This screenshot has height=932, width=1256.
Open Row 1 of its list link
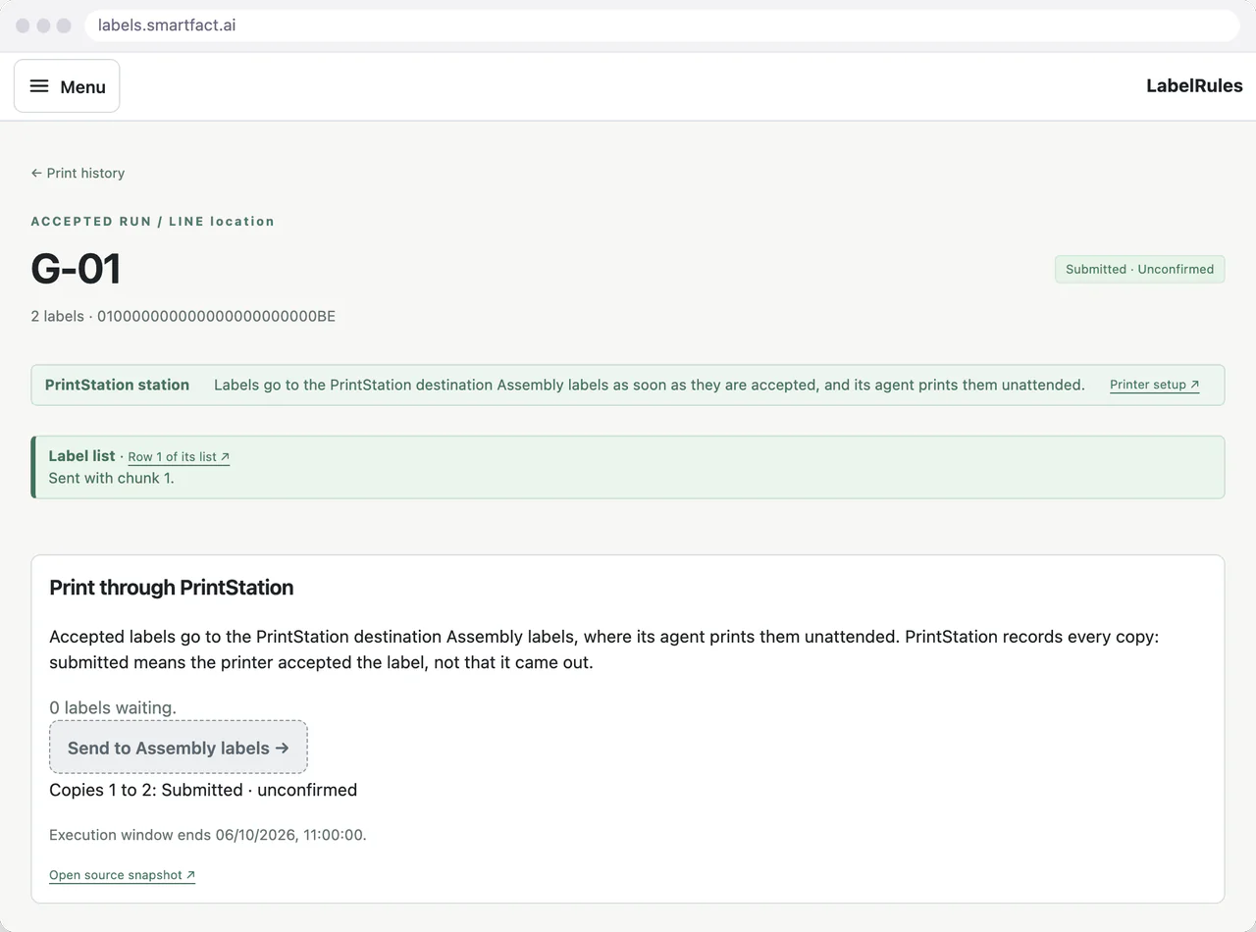(179, 457)
